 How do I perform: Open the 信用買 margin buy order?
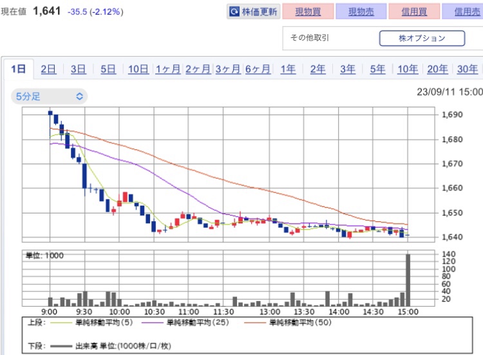point(414,12)
